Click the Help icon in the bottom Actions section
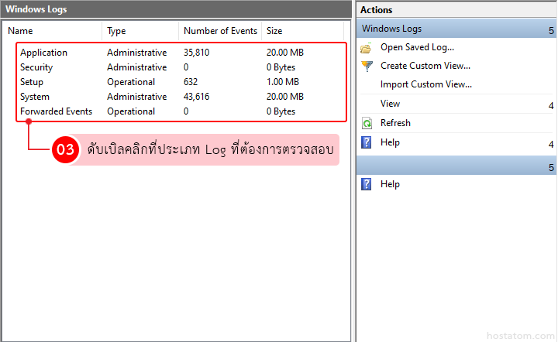This screenshot has width=558, height=342. tap(367, 184)
